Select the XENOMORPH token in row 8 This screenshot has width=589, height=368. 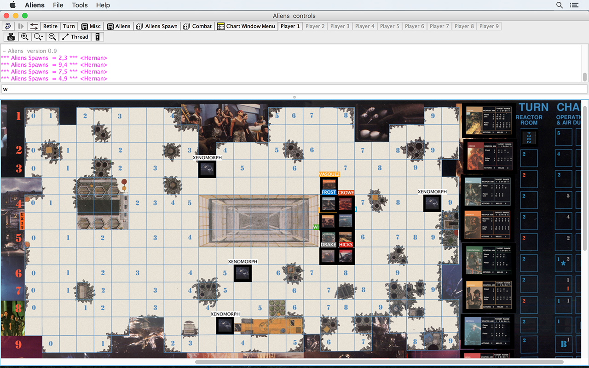[225, 326]
